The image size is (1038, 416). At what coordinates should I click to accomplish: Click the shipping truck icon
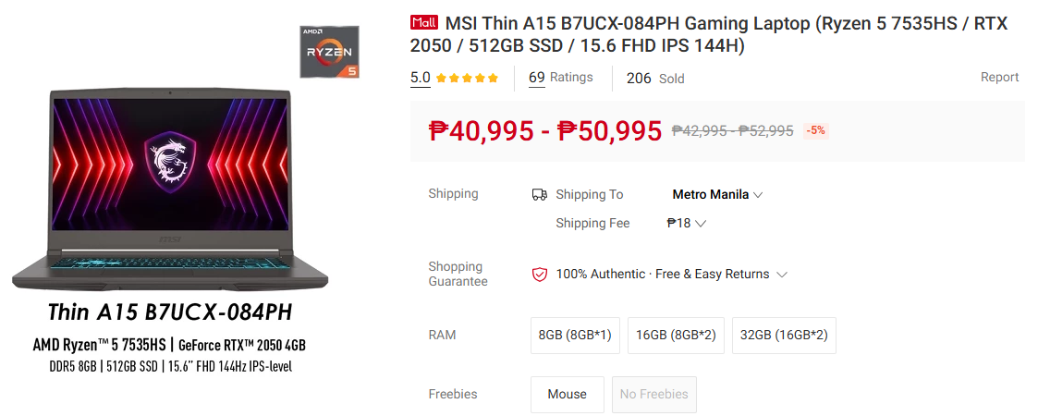[x=540, y=195]
